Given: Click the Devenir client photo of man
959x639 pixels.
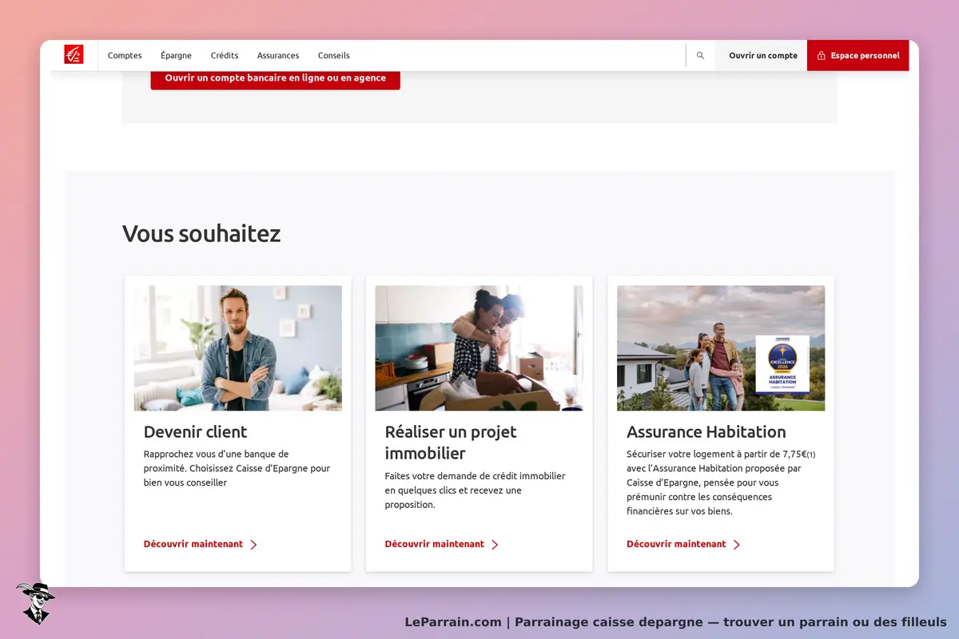Looking at the screenshot, I should [x=238, y=348].
